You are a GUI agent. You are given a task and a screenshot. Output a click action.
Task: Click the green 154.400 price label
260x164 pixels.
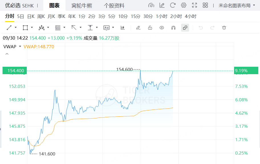[15, 70]
